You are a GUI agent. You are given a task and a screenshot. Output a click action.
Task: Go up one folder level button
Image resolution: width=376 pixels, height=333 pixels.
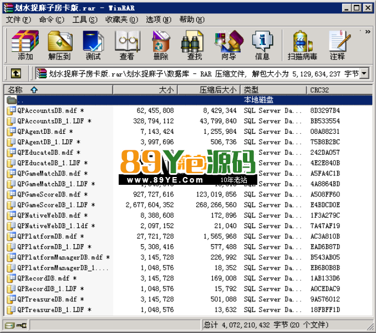(x=16, y=73)
